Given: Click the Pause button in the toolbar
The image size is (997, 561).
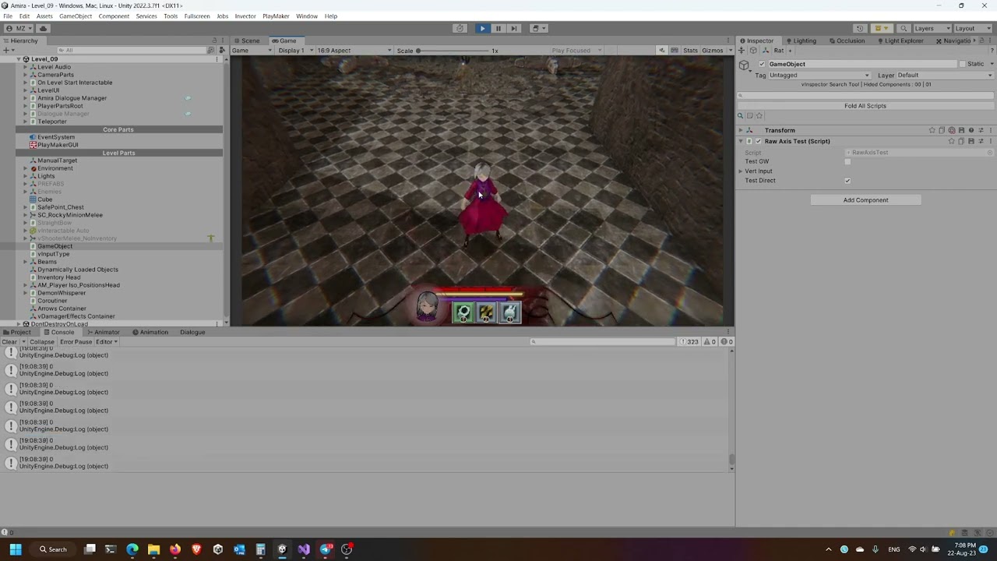Looking at the screenshot, I should pos(498,28).
